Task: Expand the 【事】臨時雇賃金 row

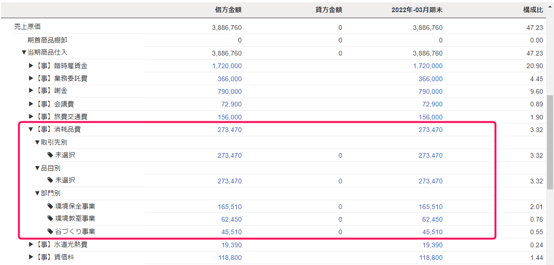Action: click(x=31, y=66)
